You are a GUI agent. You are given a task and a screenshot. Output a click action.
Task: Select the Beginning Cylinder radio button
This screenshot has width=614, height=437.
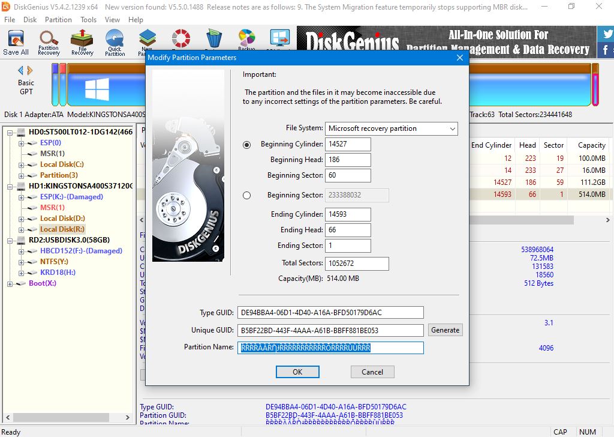(247, 145)
